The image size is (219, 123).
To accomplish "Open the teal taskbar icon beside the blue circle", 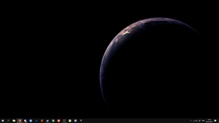I will coord(37,121).
